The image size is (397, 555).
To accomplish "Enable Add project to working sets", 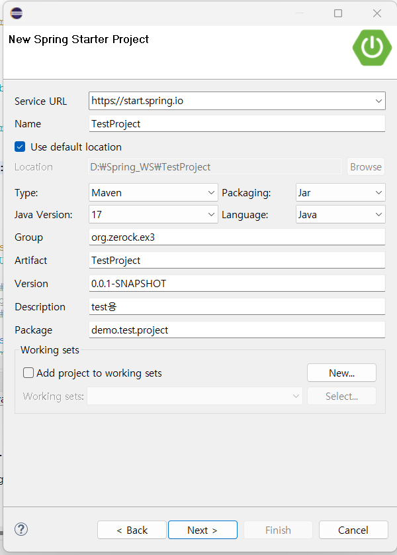I will [28, 373].
